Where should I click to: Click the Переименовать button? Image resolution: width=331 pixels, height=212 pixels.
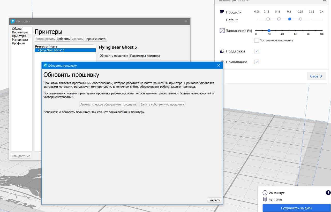coord(95,39)
